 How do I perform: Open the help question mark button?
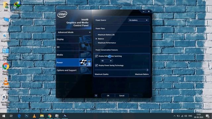click(96, 96)
